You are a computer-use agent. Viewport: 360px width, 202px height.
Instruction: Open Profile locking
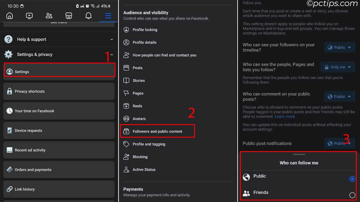point(178,30)
